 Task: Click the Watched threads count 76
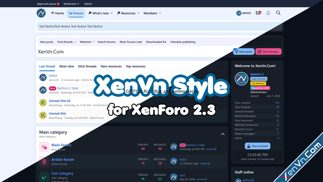click(278, 116)
